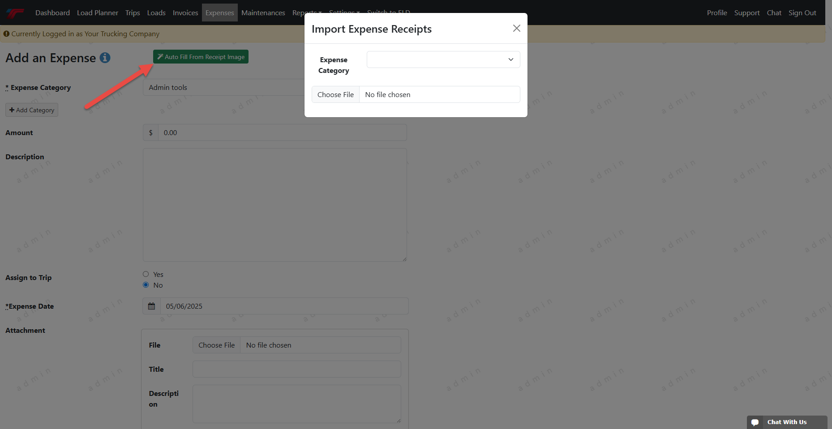The image size is (832, 429).
Task: Click the warning icon in the logged-in banner
Action: point(6,34)
